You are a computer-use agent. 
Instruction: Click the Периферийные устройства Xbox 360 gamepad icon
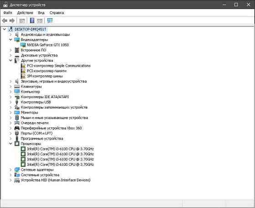[x=17, y=128]
